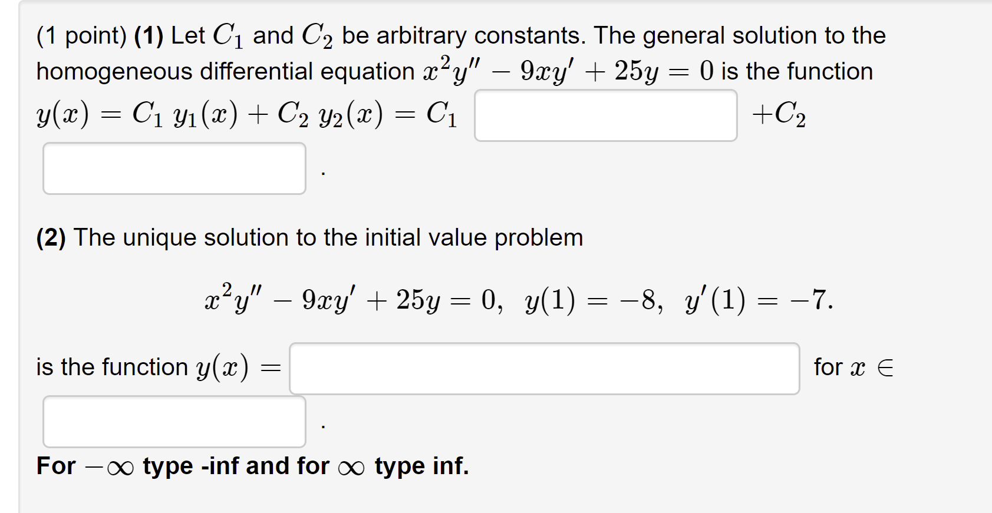This screenshot has height=513, width=992.
Task: Click the answer box next to C1
Action: (x=605, y=115)
